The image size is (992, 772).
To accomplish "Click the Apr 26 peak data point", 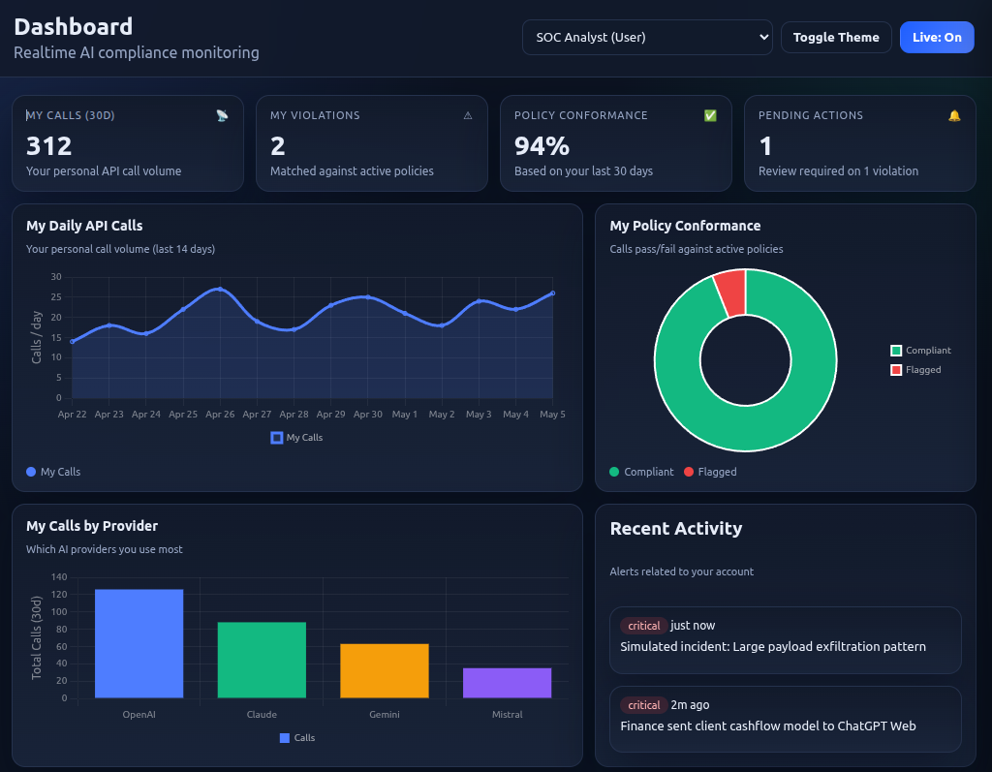I will click(220, 289).
